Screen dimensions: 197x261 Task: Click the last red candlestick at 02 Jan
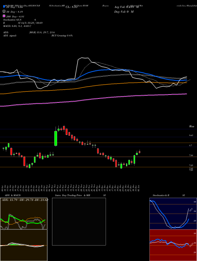tap(139, 152)
